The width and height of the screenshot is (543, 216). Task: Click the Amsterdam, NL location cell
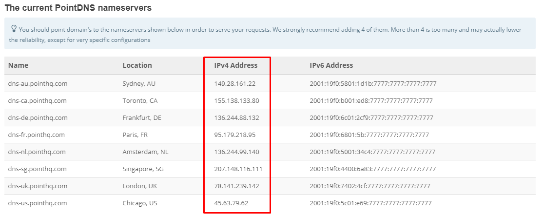(145, 152)
